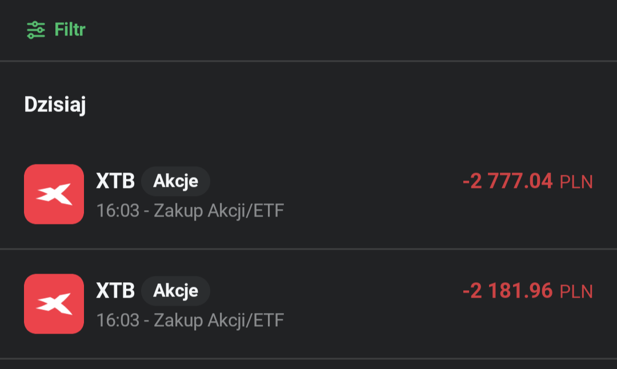Click Zakup Akcji/ETF text in -2 777.04 transaction
The height and width of the screenshot is (369, 617).
[x=219, y=211]
